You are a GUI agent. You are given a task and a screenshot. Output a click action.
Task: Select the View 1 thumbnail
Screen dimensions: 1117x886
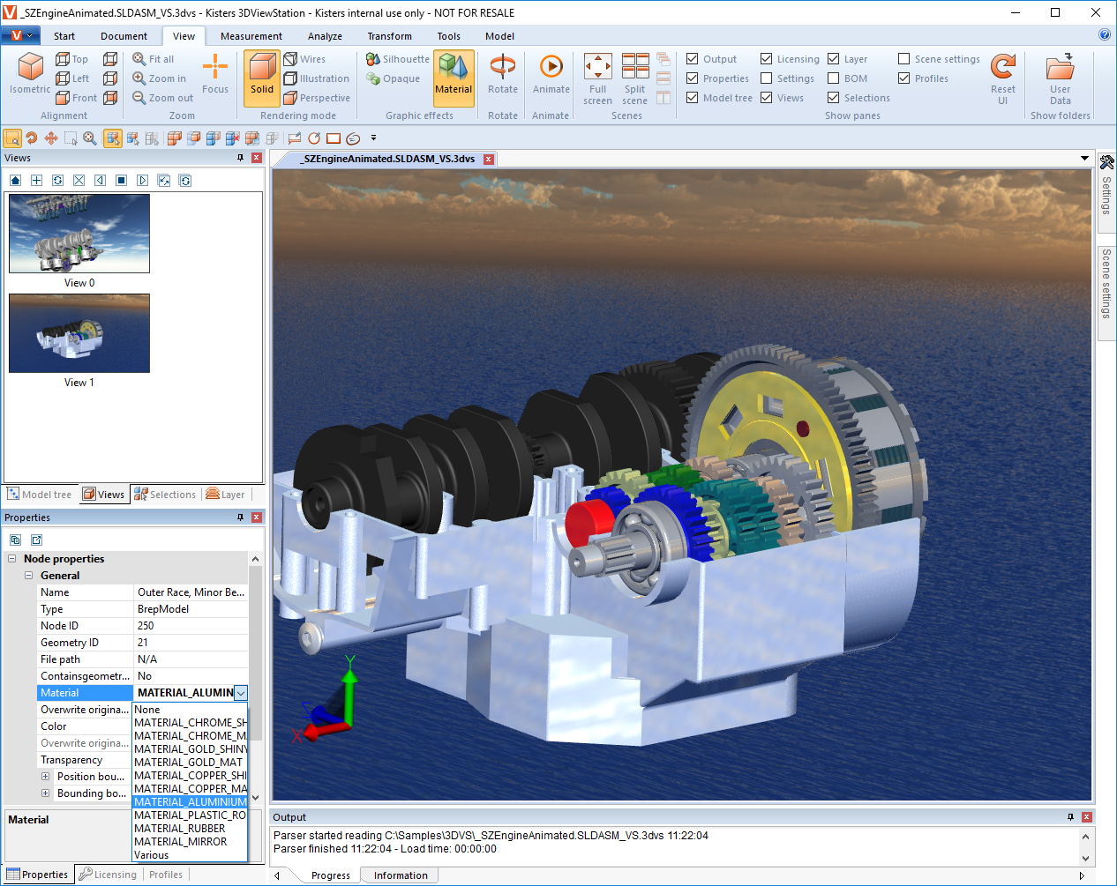[79, 333]
